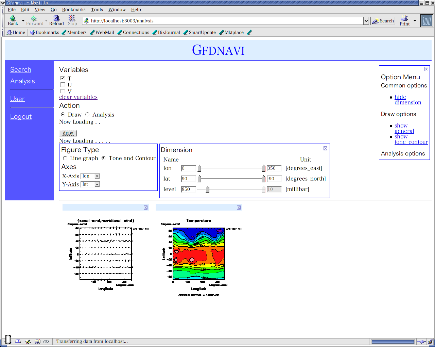Reload the current page
Viewport: 435px width, 347px height.
pos(56,20)
